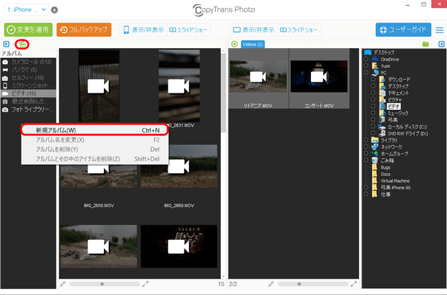Viewport: 447px width, 295px height.
Task: Expand the ホームグループ tree node
Action: (366, 153)
